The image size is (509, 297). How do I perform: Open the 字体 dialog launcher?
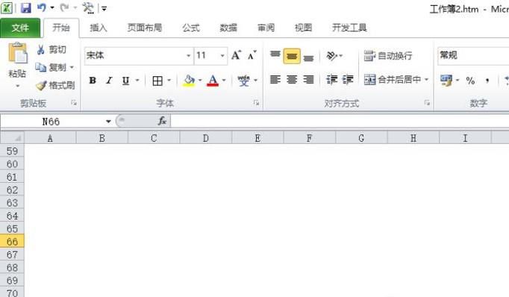(x=256, y=103)
